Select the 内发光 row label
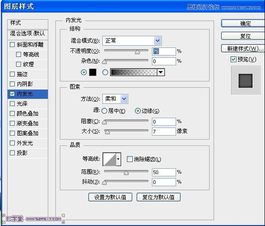The image size is (265, 226). [x=25, y=94]
